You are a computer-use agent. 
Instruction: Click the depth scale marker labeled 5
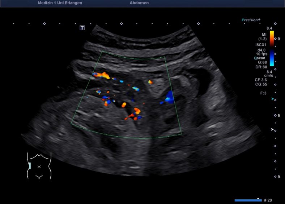pyautogui.click(x=278, y=116)
